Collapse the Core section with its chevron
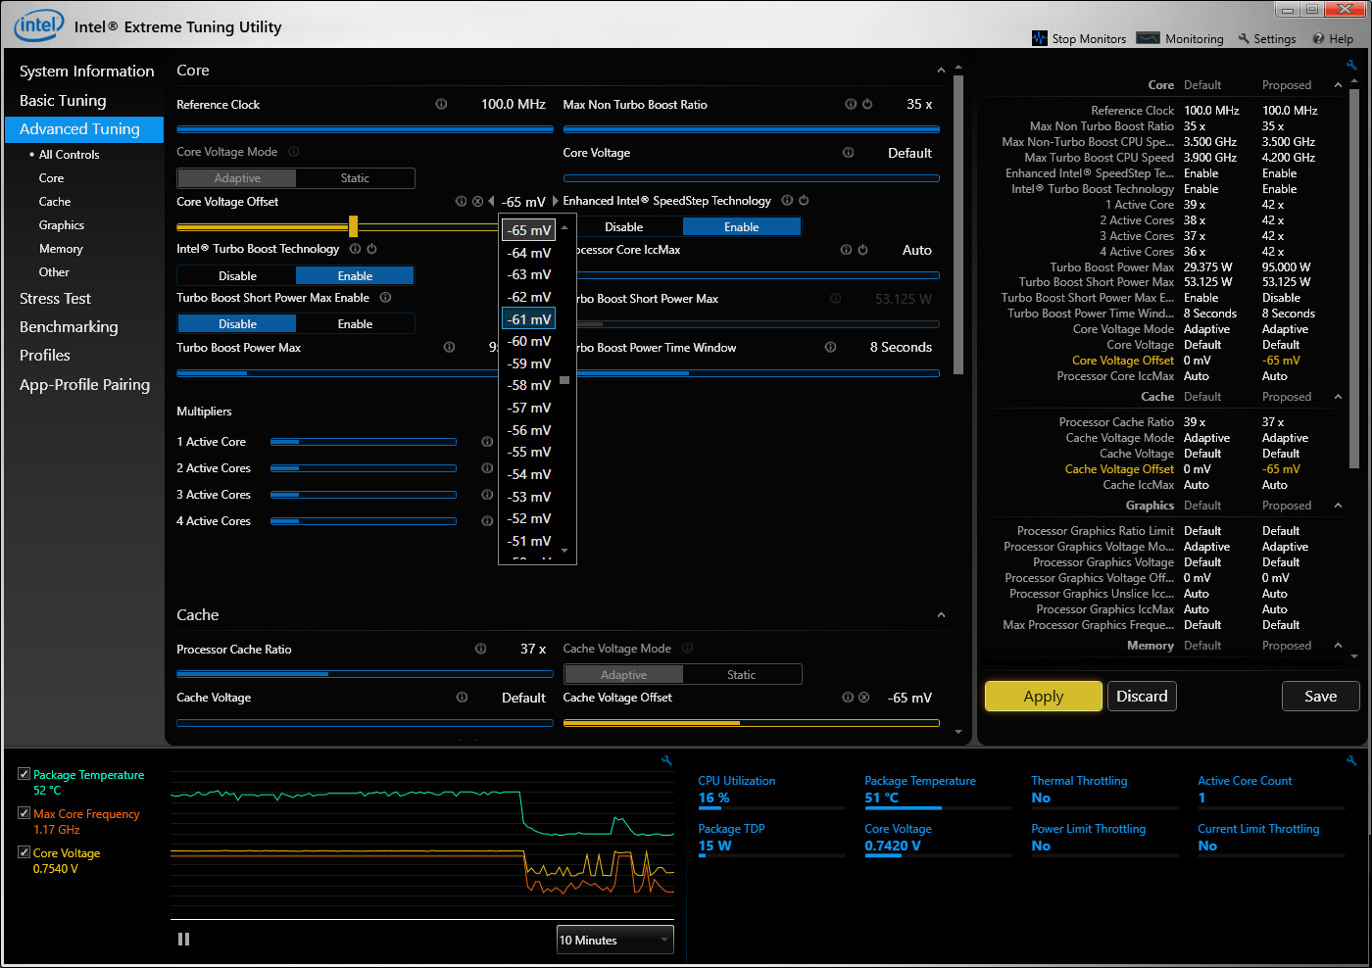This screenshot has height=968, width=1372. click(x=941, y=71)
